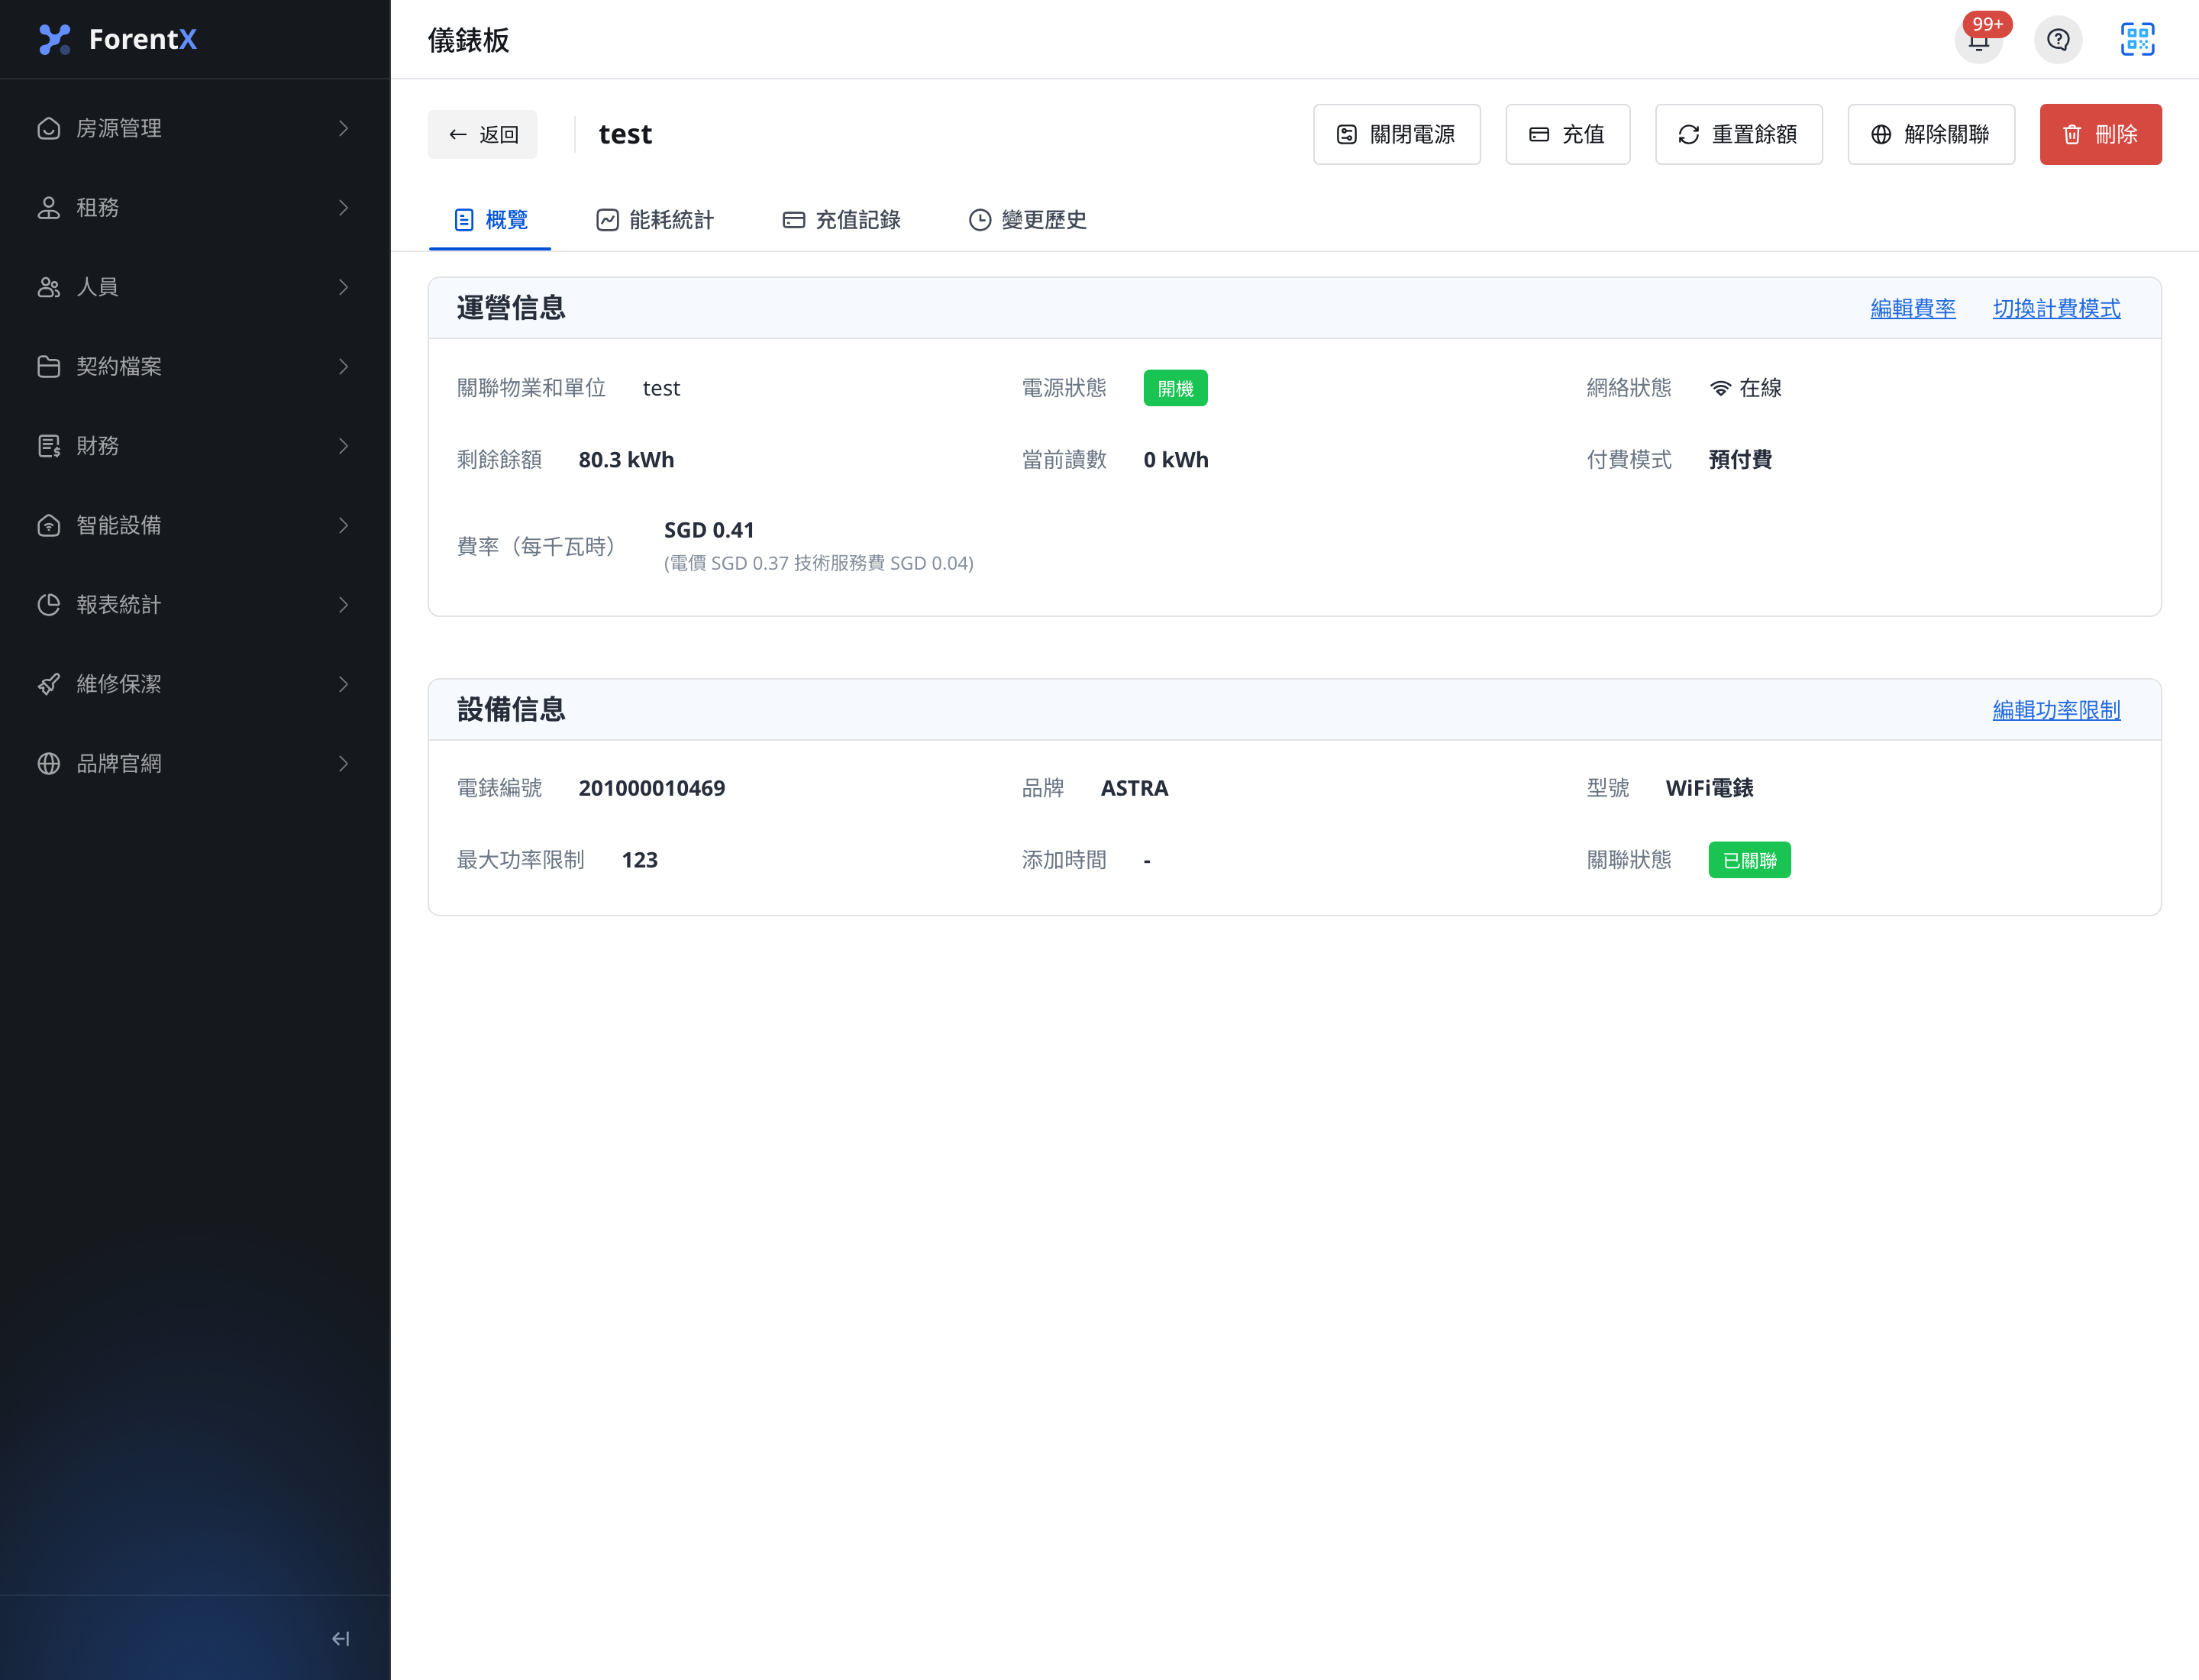Click the 重置餘額 reset balance button
The width and height of the screenshot is (2199, 1680).
point(1738,134)
